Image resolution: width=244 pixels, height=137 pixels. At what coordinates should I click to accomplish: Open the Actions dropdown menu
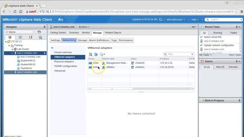pyautogui.click(x=84, y=27)
